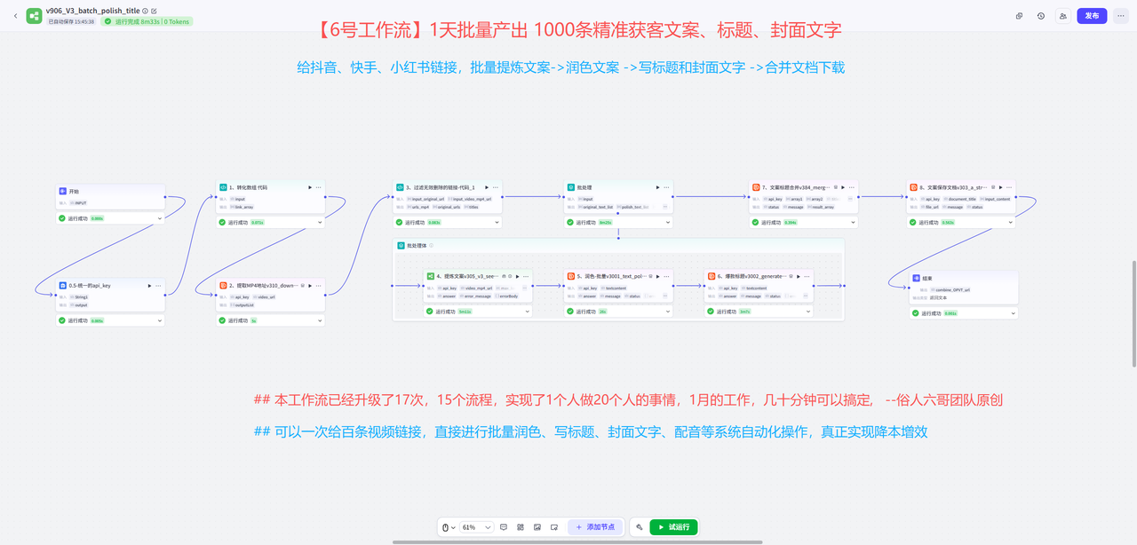The height and width of the screenshot is (545, 1137).
Task: Open more menu on node 6、爆款标题
Action: click(807, 276)
